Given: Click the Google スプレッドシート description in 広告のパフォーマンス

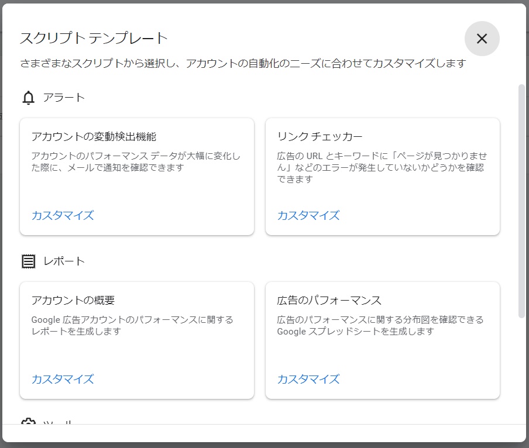Looking at the screenshot, I should (x=380, y=326).
